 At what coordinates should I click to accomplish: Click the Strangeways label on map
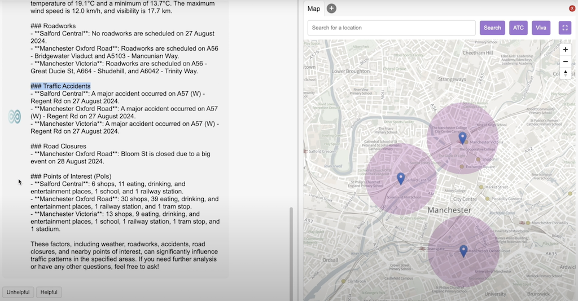(452, 79)
